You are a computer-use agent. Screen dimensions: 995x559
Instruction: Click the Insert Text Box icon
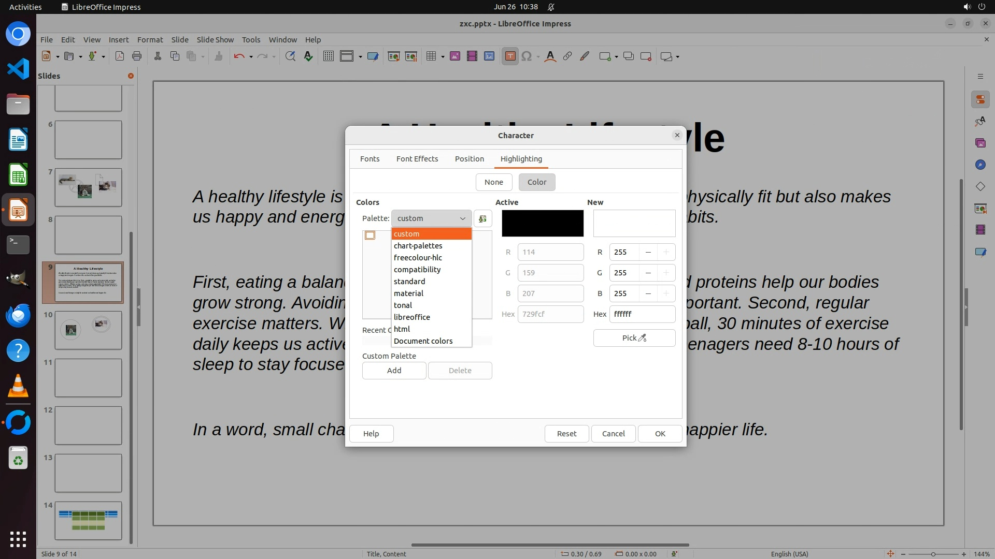pos(510,56)
